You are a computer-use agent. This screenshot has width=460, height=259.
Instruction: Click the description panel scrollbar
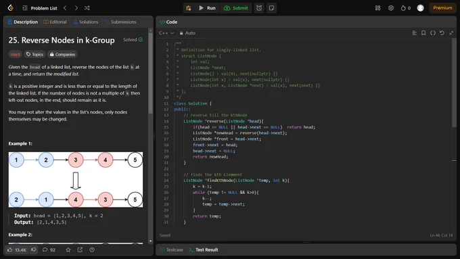(150, 73)
